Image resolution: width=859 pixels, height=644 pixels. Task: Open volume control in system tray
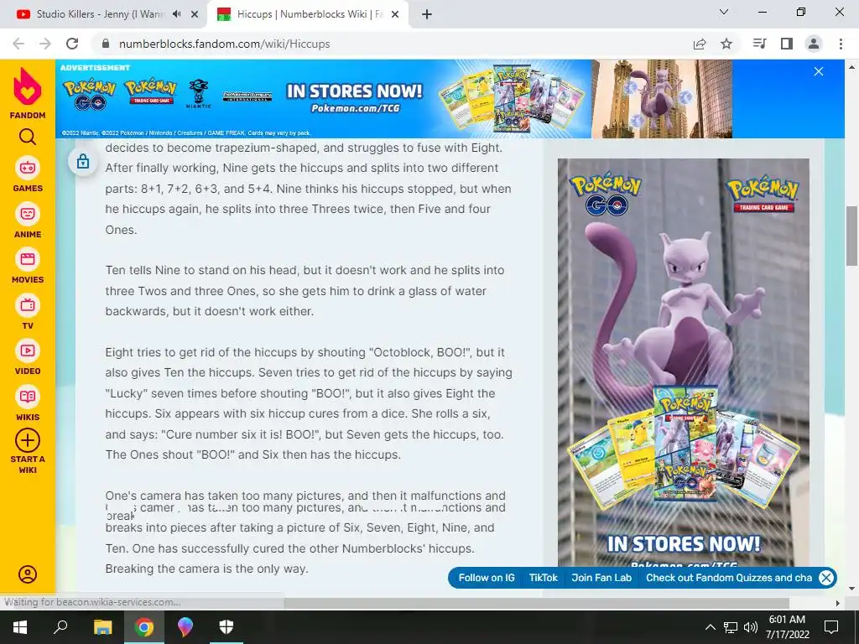(751, 627)
